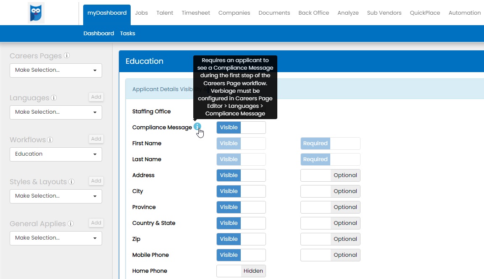The width and height of the screenshot is (484, 279).
Task: Click the Styles & Layouts info icon
Action: (71, 182)
